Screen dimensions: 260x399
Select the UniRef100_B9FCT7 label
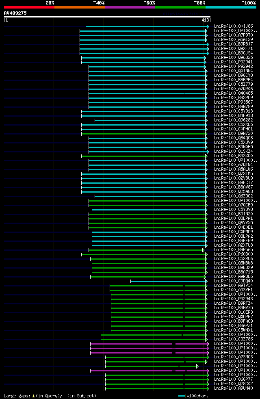click(x=233, y=183)
